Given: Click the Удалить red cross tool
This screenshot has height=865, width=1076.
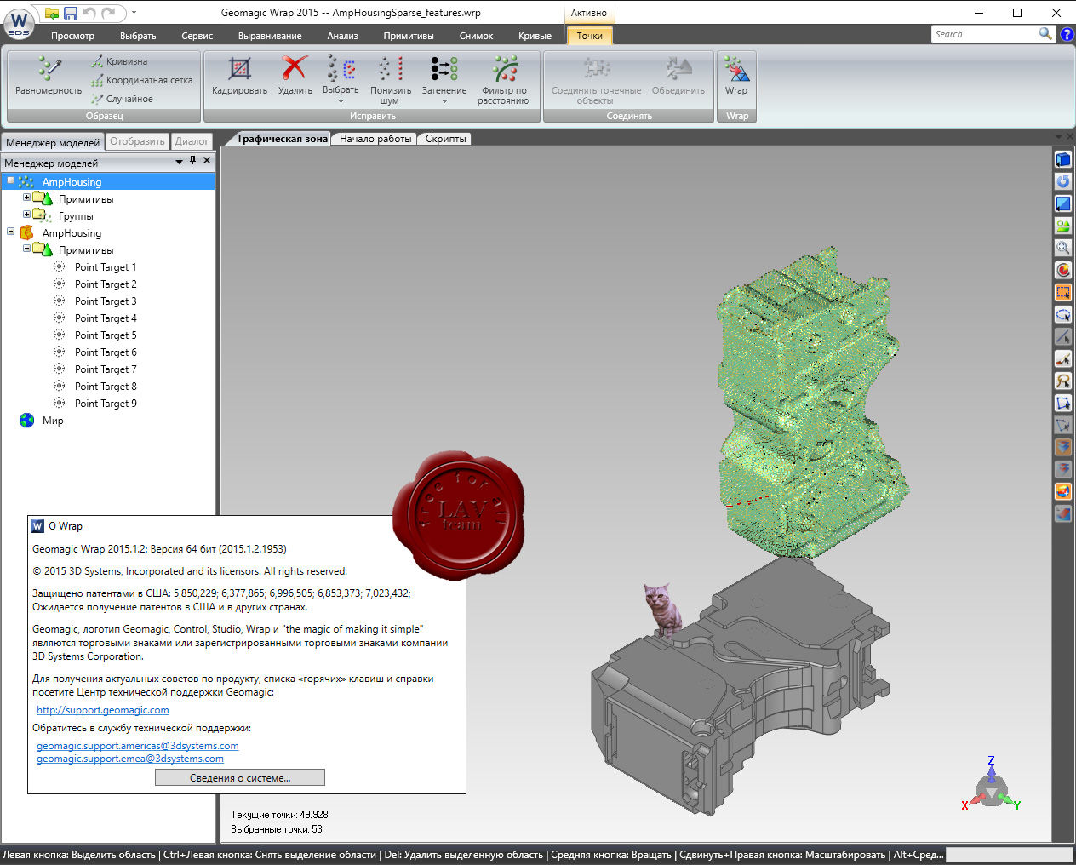Looking at the screenshot, I should pyautogui.click(x=295, y=76).
